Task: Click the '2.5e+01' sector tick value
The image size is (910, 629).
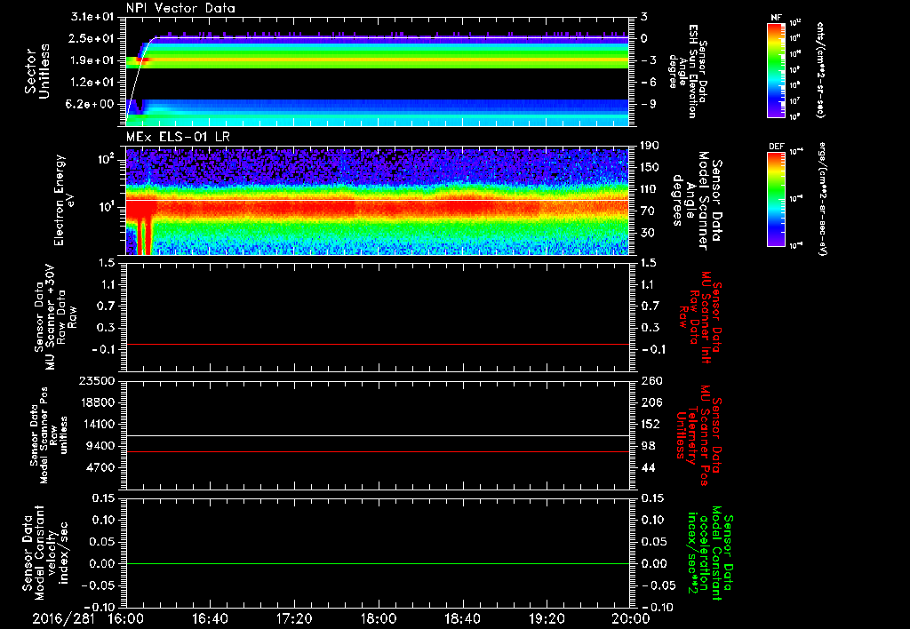Action: coord(92,38)
